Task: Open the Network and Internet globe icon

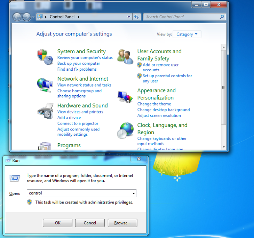Action: 45,85
